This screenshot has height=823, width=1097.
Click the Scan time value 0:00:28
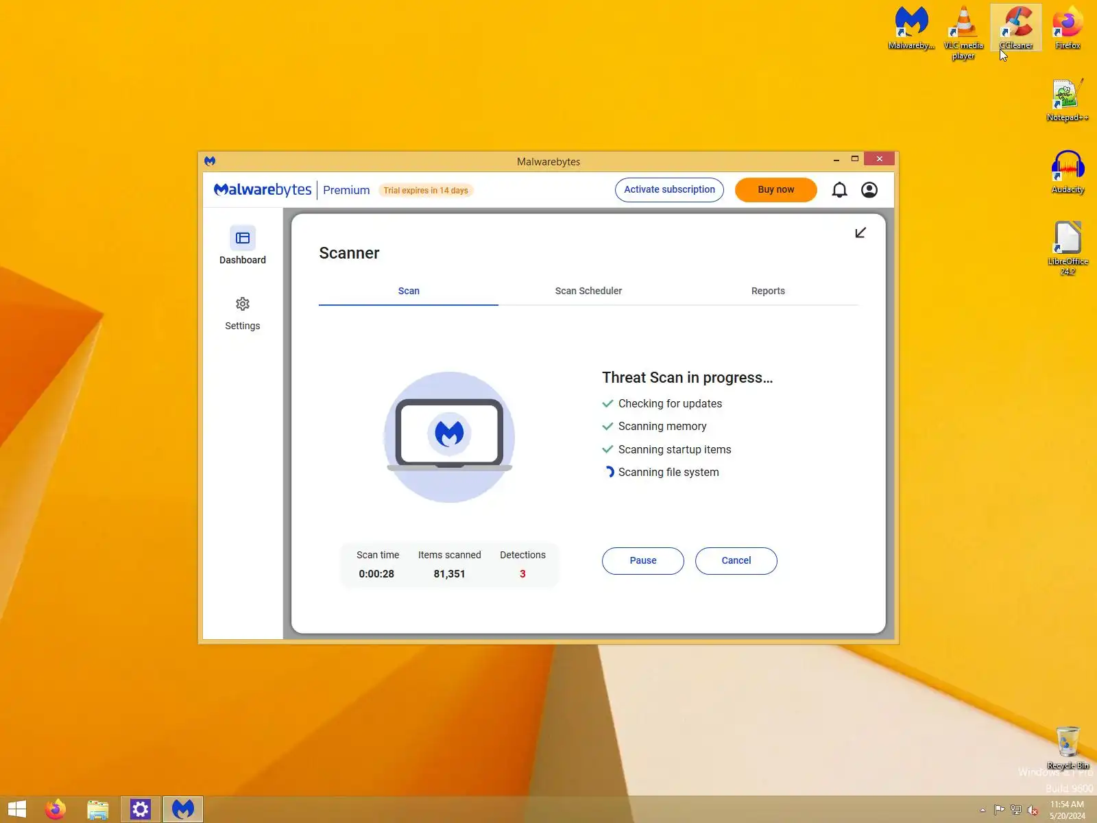click(376, 574)
